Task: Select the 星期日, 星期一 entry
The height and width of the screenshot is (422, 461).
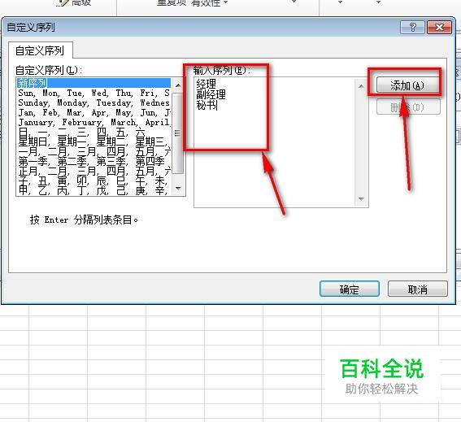Action: [x=94, y=141]
